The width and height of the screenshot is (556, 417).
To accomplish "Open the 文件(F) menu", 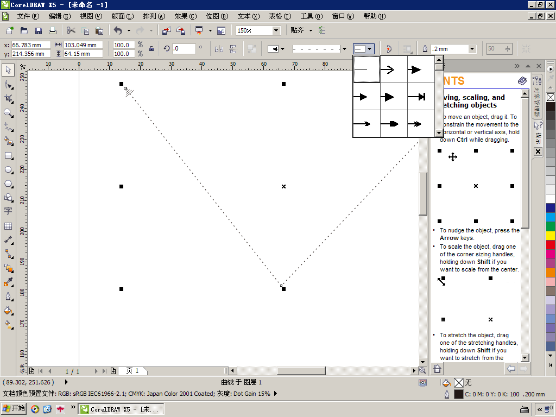I will [28, 16].
